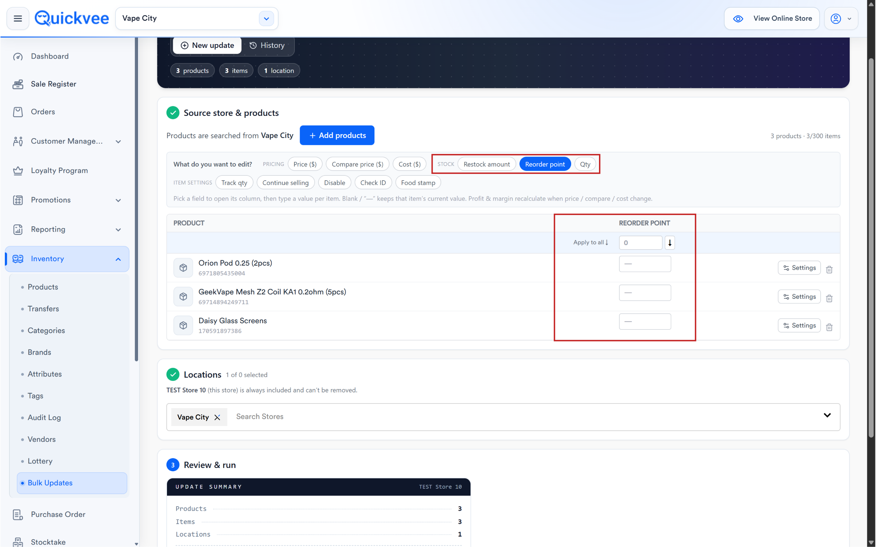Screen dimensions: 876x547
Task: Open Settings for GeekVape Mesh Z2 Coil
Action: point(799,297)
